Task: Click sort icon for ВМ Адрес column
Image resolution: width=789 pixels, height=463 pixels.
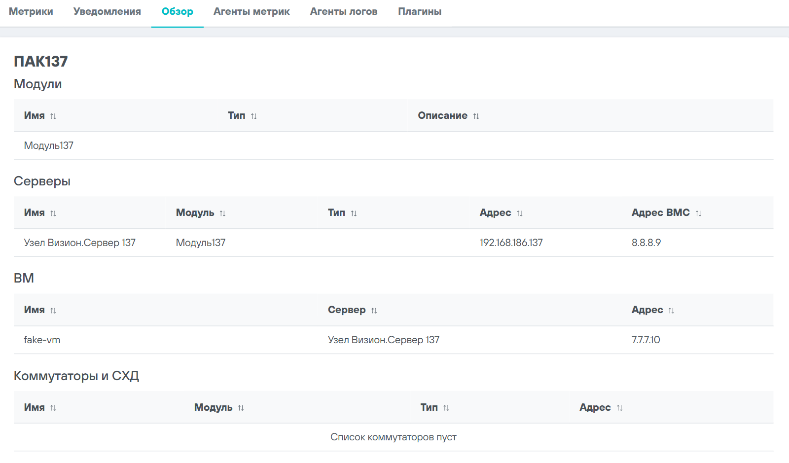Action: (671, 311)
